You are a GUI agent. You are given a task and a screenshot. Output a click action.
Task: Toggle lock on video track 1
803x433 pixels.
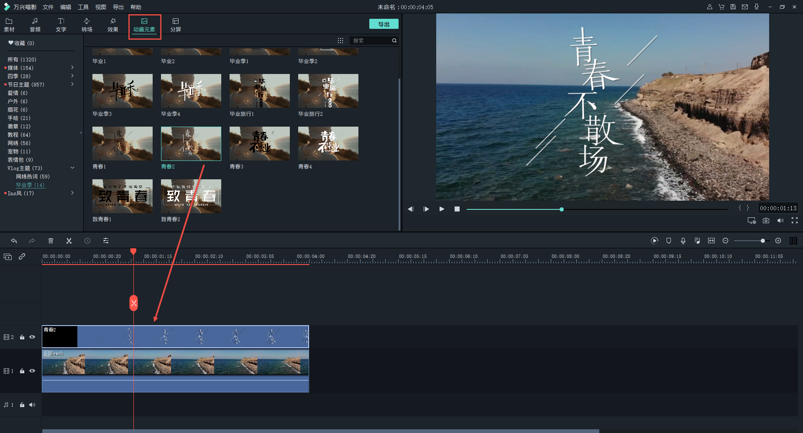click(x=22, y=371)
